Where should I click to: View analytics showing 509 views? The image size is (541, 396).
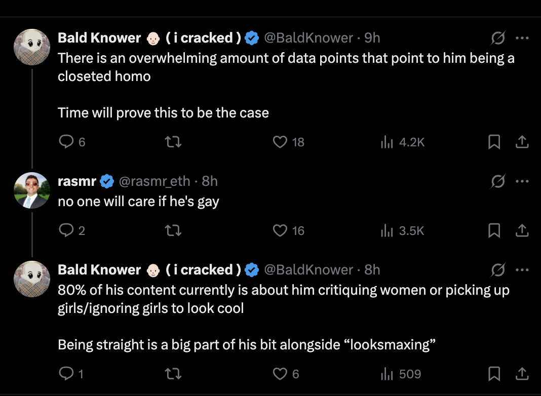pyautogui.click(x=387, y=374)
